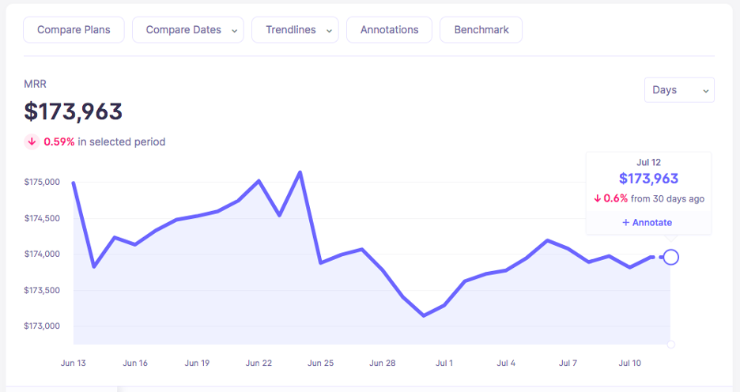Click the Jun 13 x-axis label

tap(74, 364)
